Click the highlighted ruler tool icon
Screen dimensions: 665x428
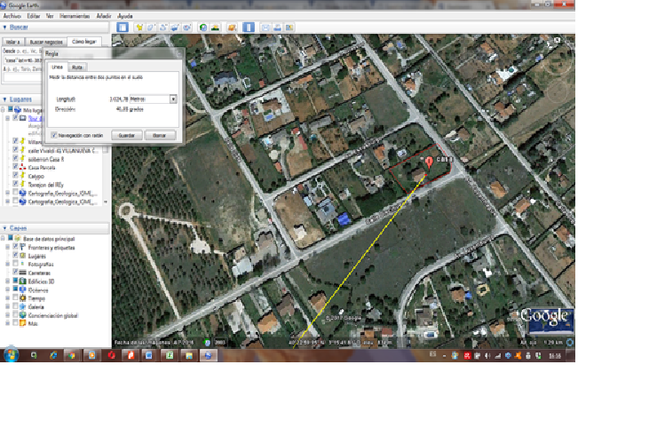[249, 28]
